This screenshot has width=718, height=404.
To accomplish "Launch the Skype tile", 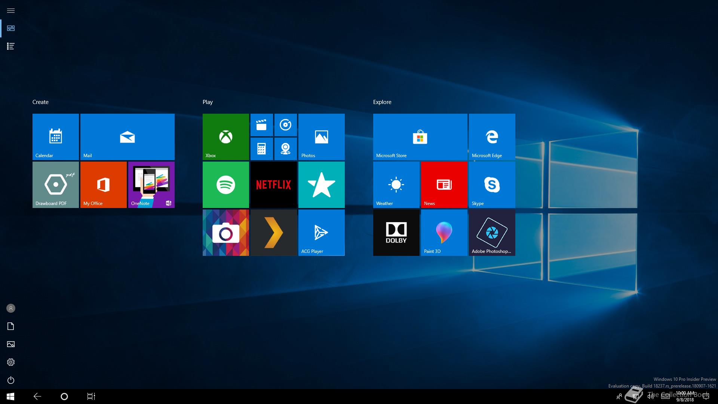I will coord(492,185).
